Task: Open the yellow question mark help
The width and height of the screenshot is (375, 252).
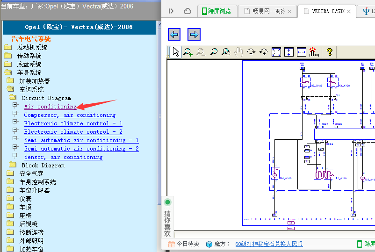Action: point(330,52)
